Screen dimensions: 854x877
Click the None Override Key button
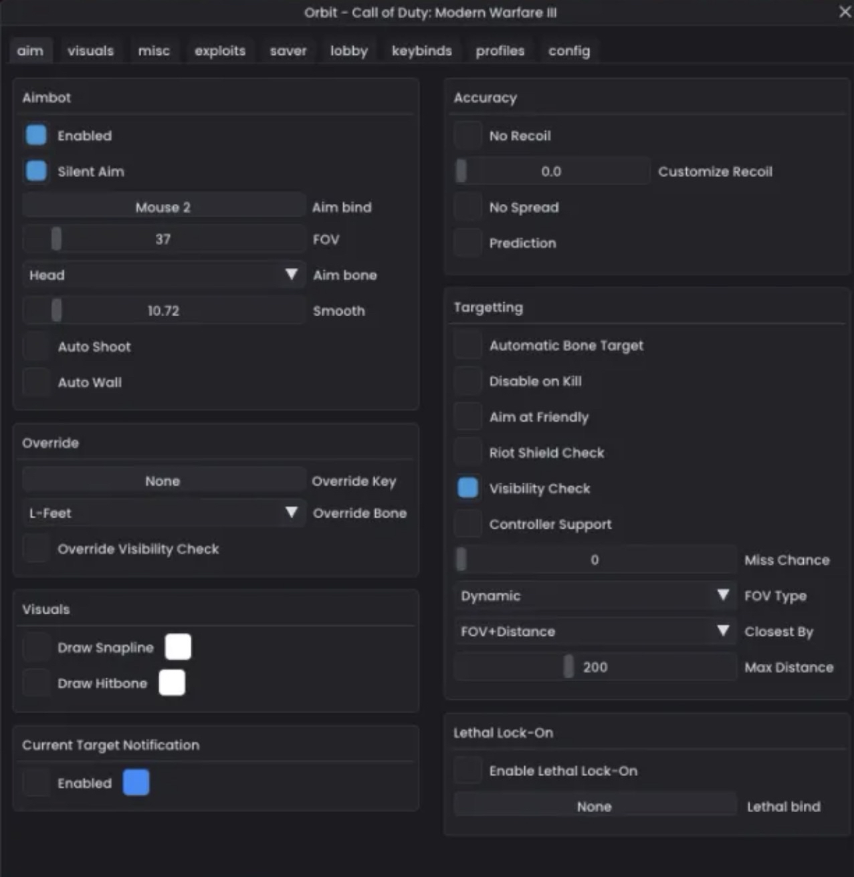164,481
